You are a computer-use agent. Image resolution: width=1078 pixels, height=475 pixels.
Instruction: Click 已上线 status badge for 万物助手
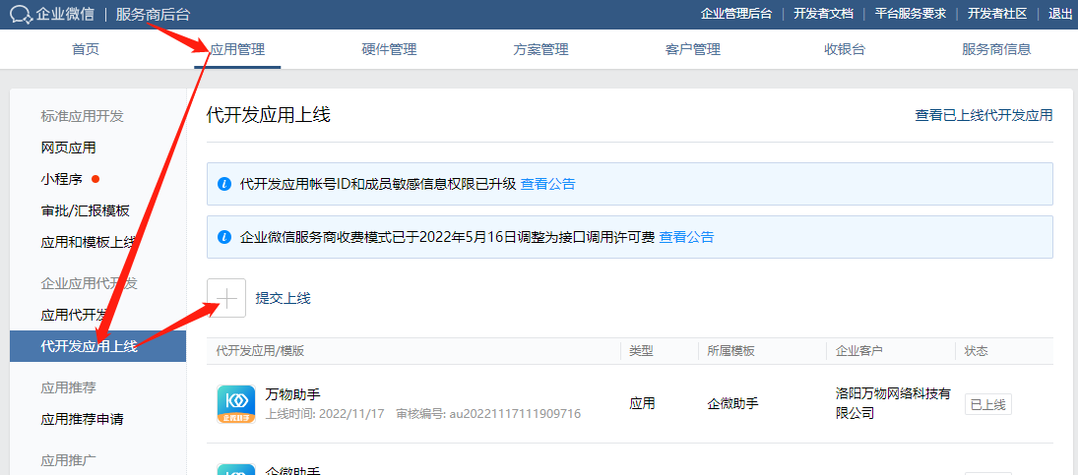[x=988, y=404]
